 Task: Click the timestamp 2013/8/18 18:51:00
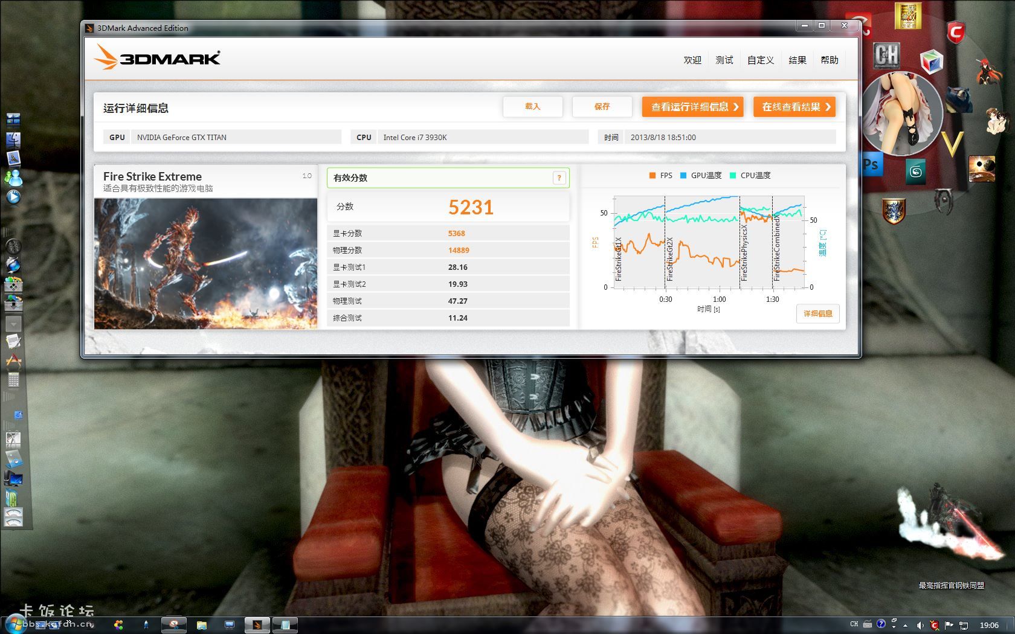[663, 138]
